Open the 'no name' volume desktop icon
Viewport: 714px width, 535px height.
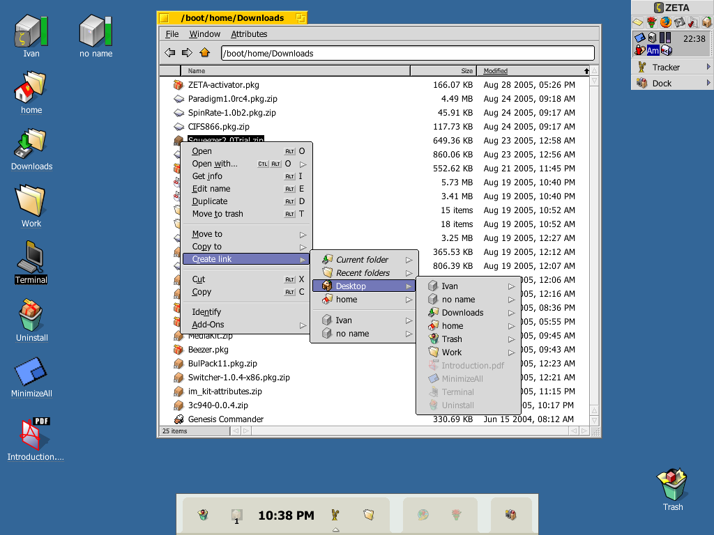pos(96,31)
